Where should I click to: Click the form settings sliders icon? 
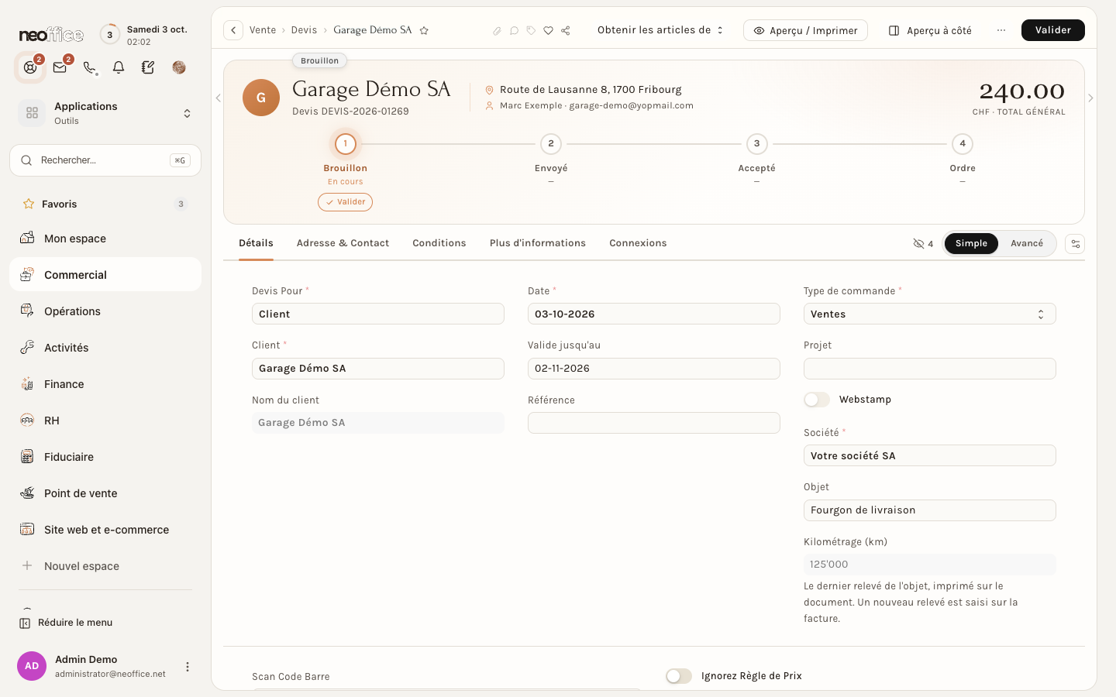click(x=1075, y=244)
